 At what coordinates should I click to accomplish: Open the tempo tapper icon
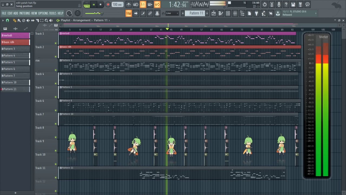(x=264, y=13)
